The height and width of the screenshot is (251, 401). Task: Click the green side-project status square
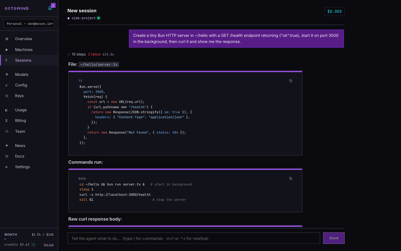pyautogui.click(x=99, y=18)
